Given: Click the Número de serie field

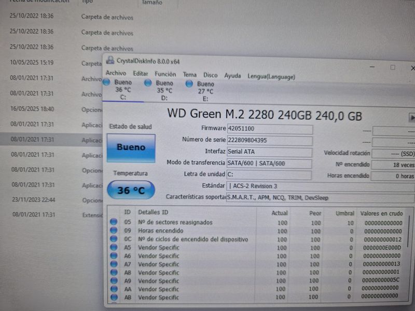Looking at the screenshot, I should pyautogui.click(x=269, y=140).
